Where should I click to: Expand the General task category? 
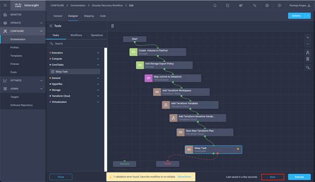pyautogui.click(x=98, y=78)
